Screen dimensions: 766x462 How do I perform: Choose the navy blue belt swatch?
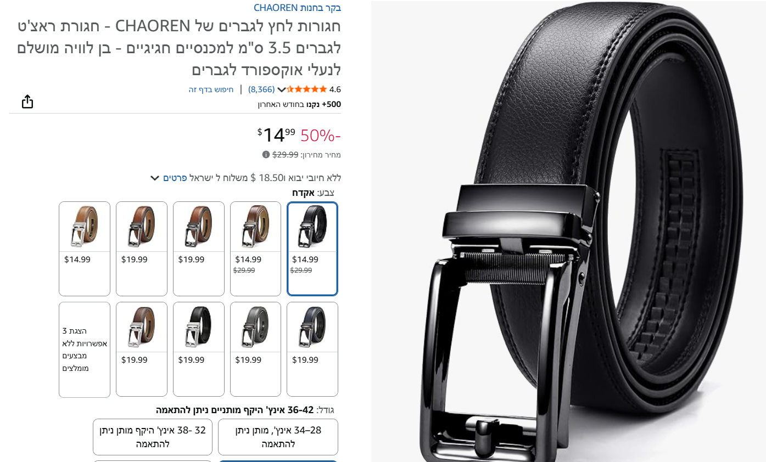click(x=312, y=349)
